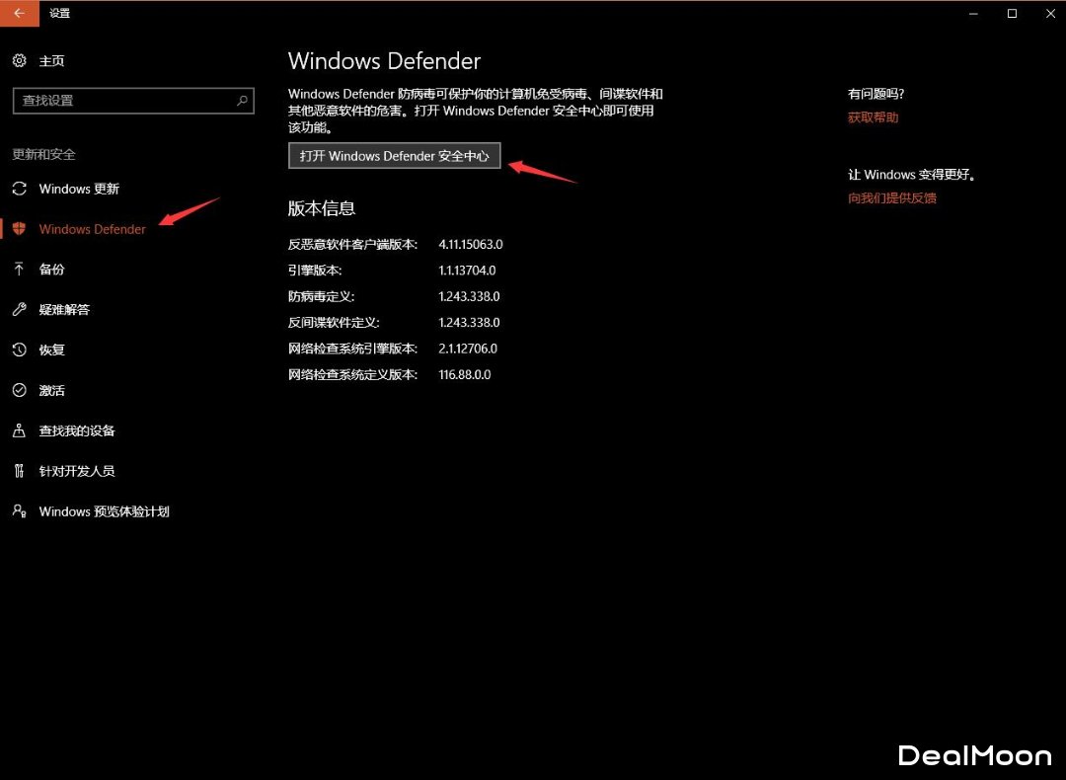Viewport: 1066px width, 780px height.
Task: Maximize the settings window
Action: click(x=1012, y=14)
